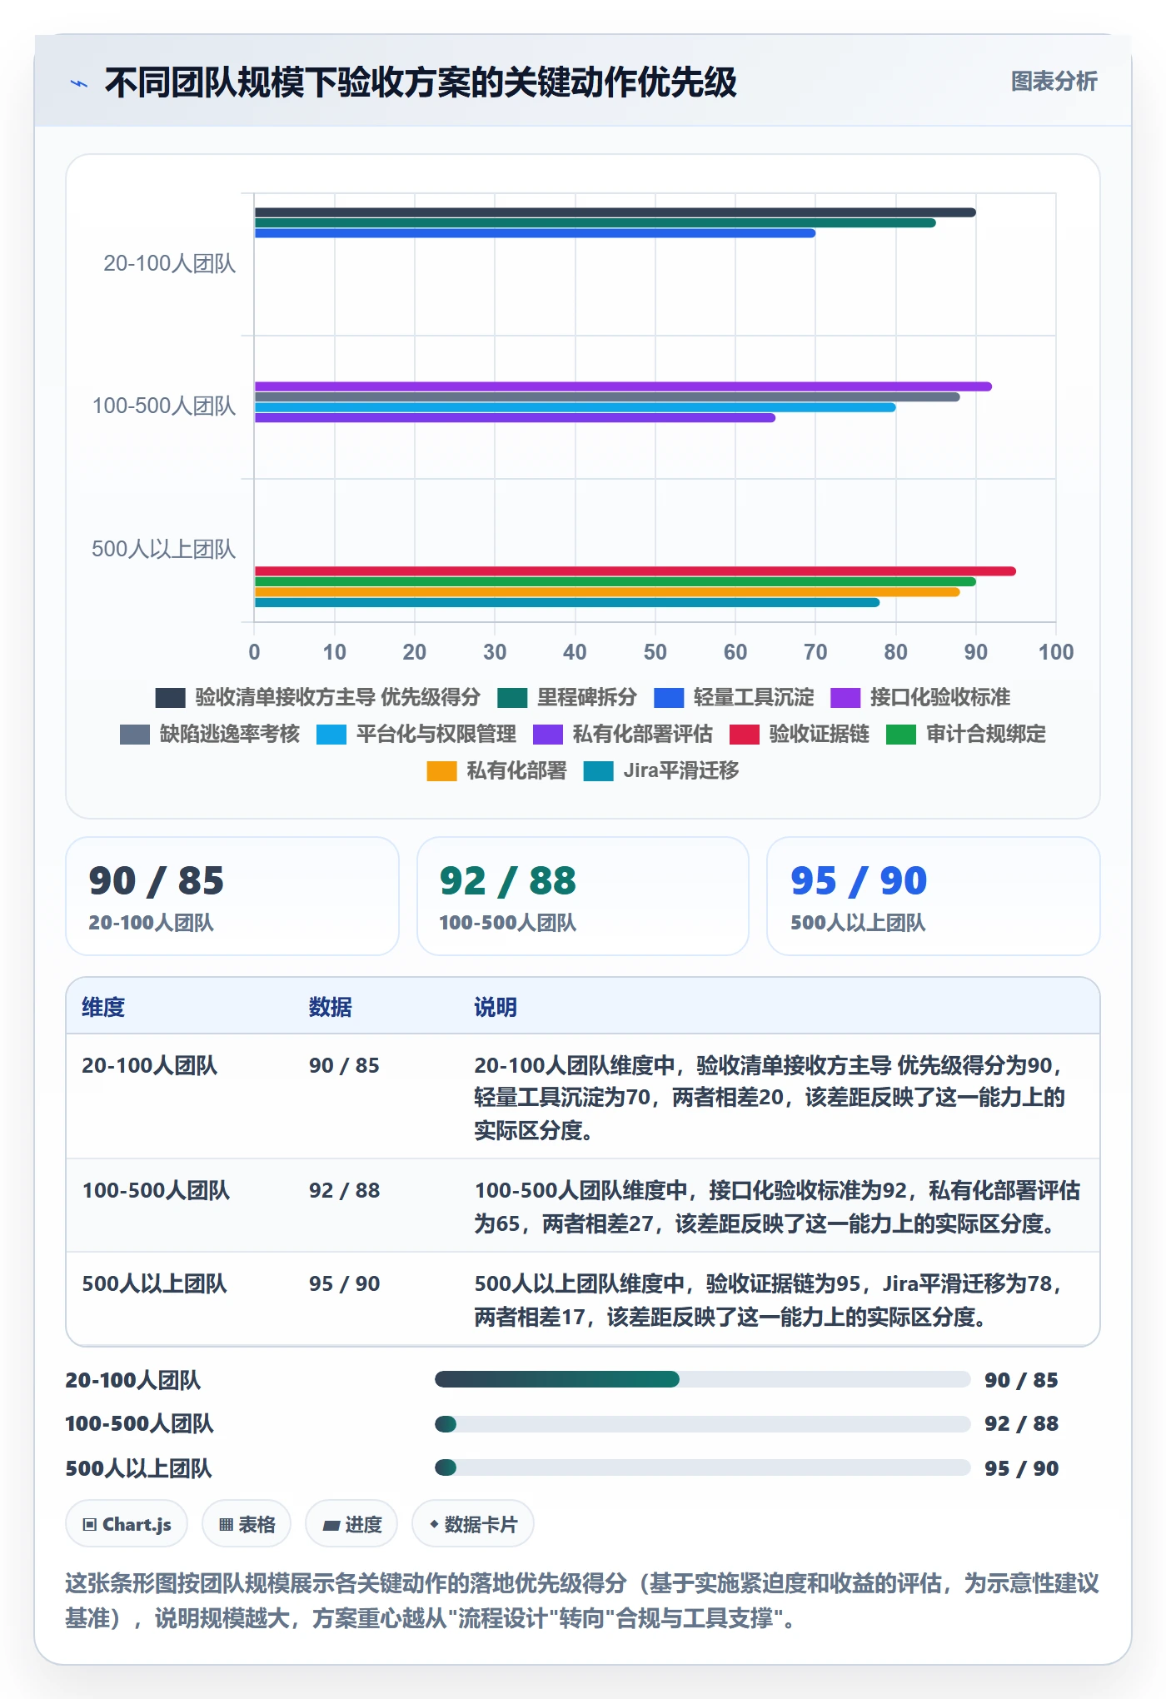Hide the 私有化部署 orange legend series

click(x=496, y=770)
